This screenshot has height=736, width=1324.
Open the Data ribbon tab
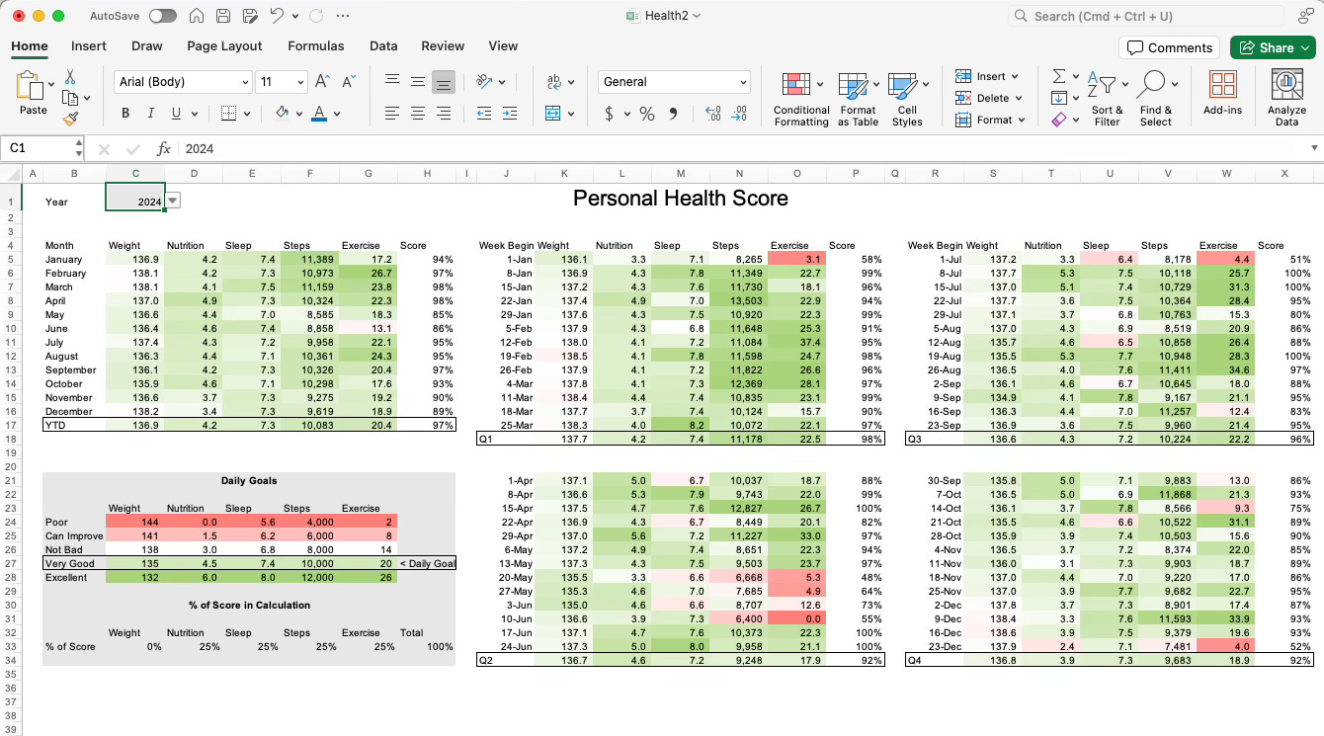(x=383, y=45)
